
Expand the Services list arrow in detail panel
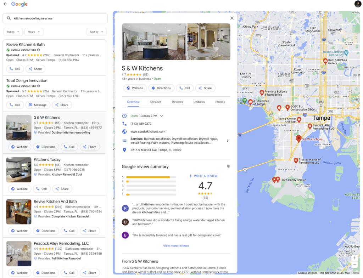228,141
